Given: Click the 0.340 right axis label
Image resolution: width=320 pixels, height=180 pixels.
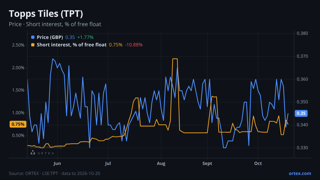Looking at the screenshot, I should click(x=302, y=125).
